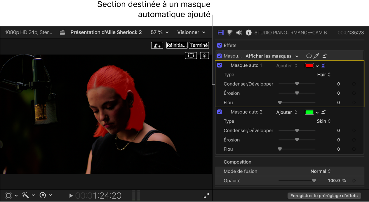This screenshot has height=202, width=369.
Task: Click the 1080p HD 24p format text
Action: pos(29,32)
